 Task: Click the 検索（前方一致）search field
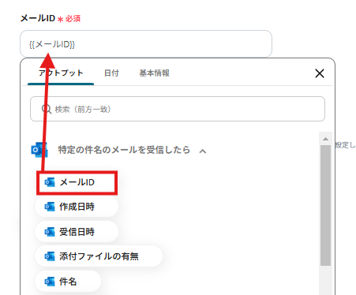click(x=178, y=109)
